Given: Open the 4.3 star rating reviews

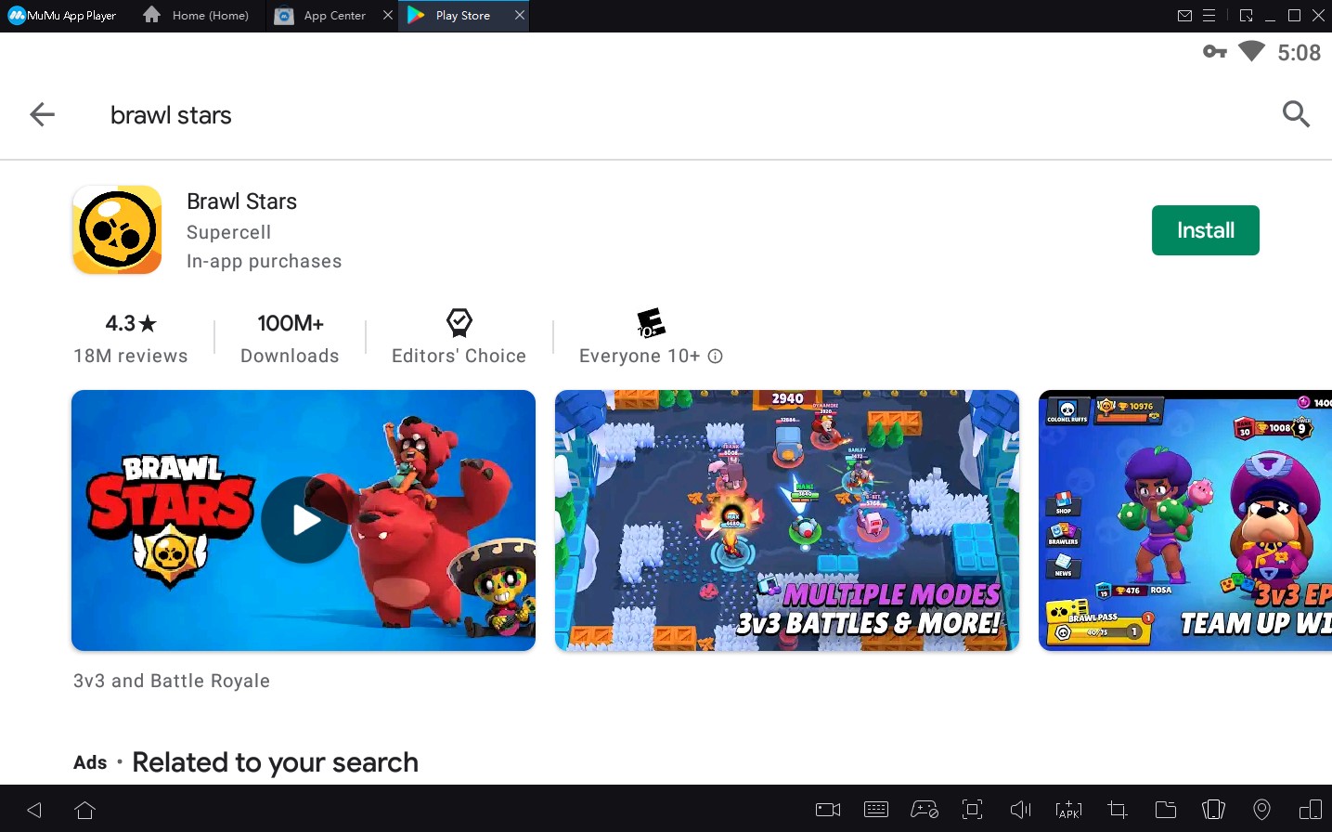Looking at the screenshot, I should coord(131,337).
